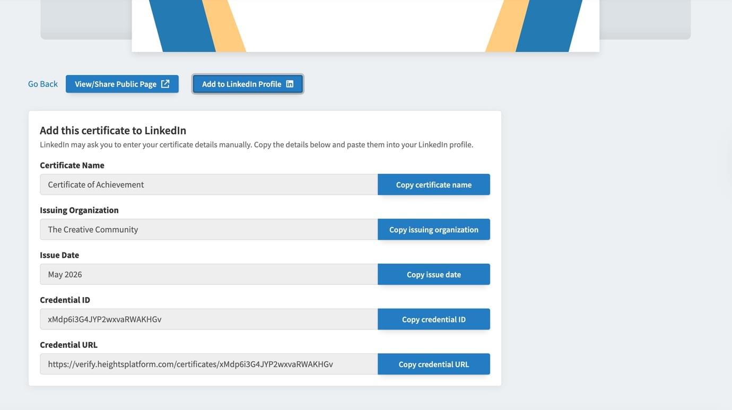
Task: Click the 'Issuing Organization' label
Action: [79, 210]
